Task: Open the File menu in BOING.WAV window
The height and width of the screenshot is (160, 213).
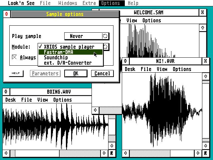Action: [26, 100]
